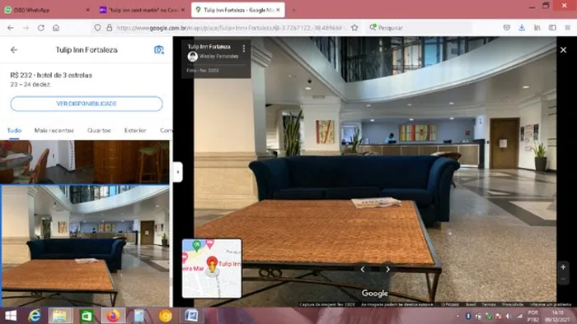Open the Firefox downloads arrow

[x=522, y=28]
